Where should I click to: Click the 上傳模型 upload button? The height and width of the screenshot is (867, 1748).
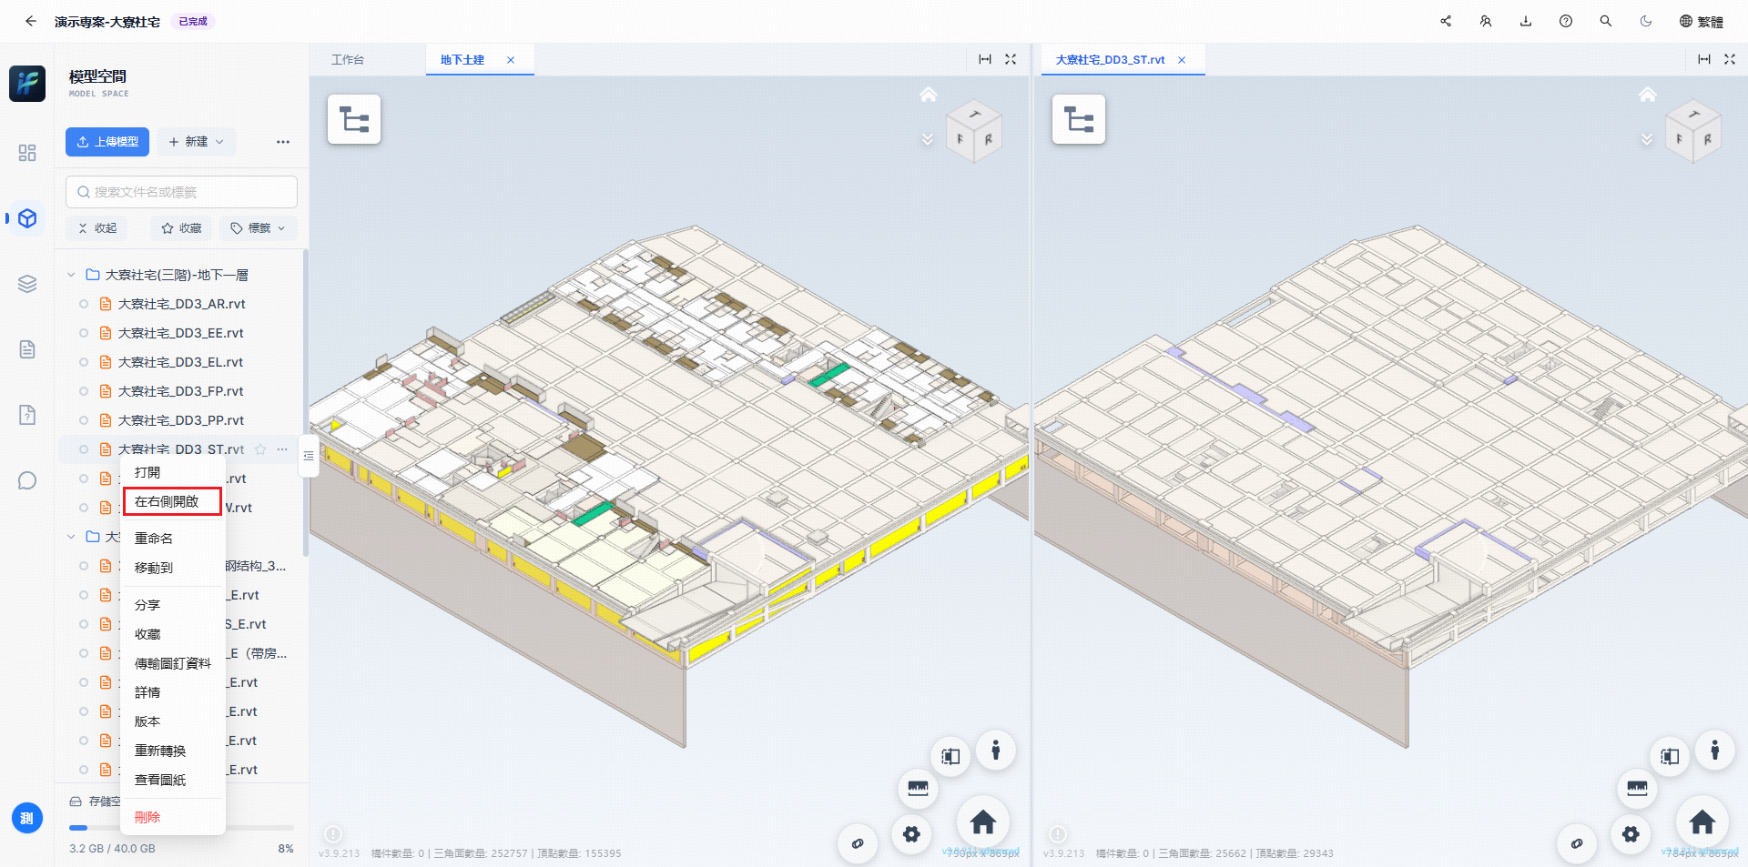107,142
